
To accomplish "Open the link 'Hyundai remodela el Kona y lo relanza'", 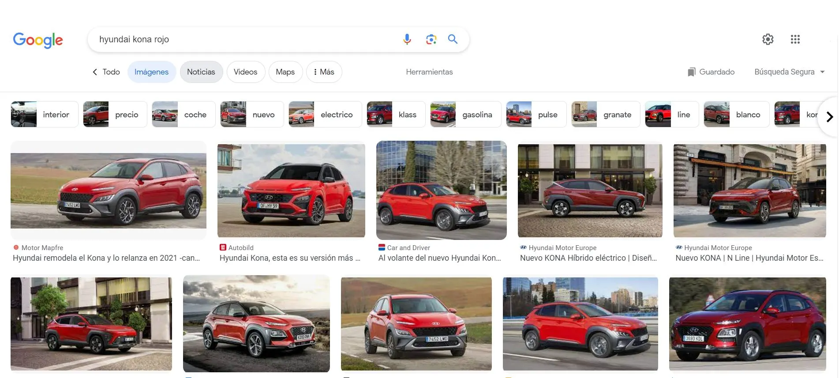I will (x=106, y=258).
